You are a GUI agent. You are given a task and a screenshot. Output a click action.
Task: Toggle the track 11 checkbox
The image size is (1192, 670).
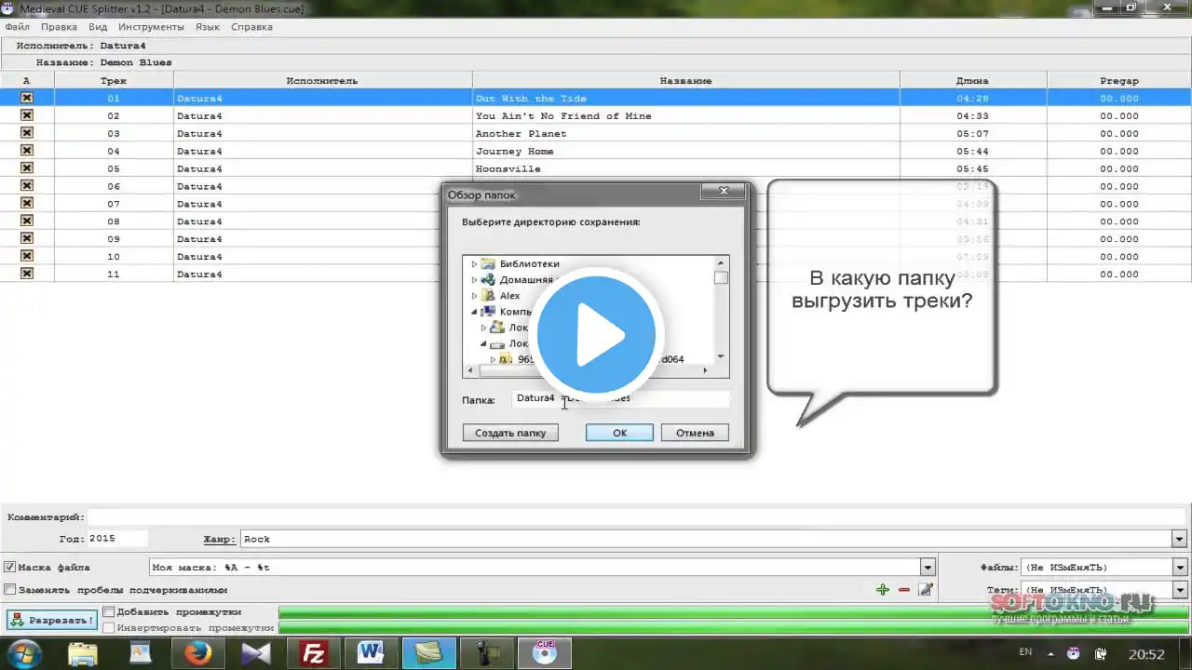click(27, 274)
